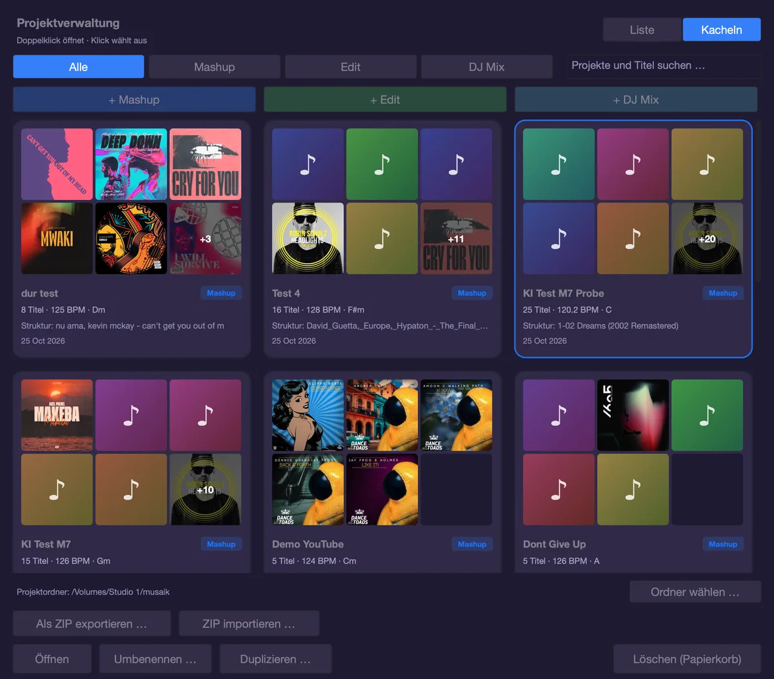The image size is (774, 679).
Task: Click the '+20' overflow cover in KI Test M7 Probe
Action: click(x=707, y=239)
